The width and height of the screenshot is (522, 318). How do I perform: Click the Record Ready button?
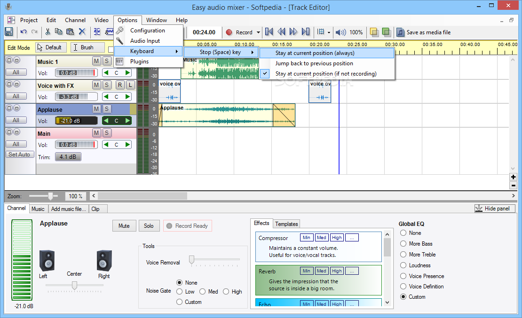[188, 226]
